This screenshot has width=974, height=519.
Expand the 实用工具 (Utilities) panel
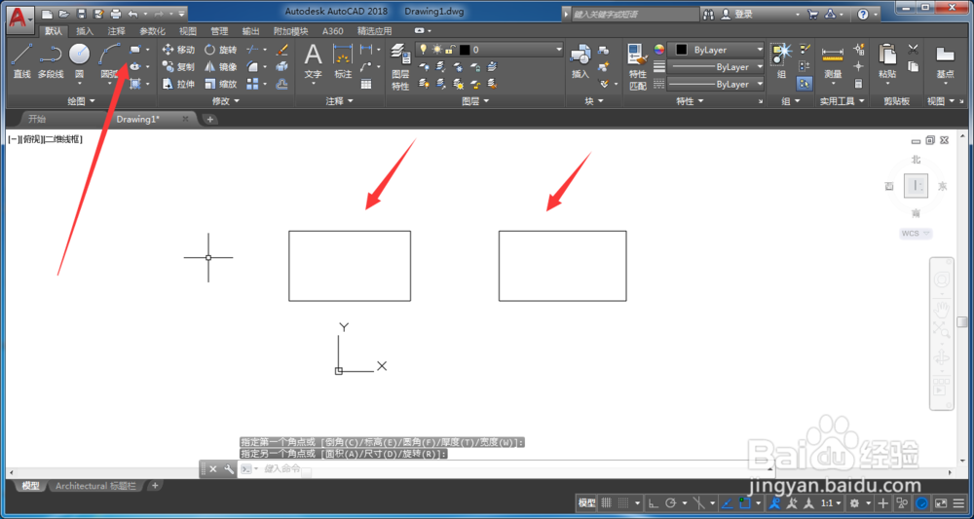(x=843, y=101)
